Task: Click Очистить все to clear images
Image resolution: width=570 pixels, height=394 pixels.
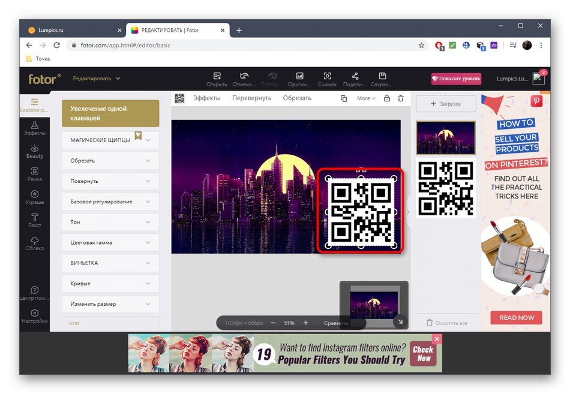Action: pos(447,323)
